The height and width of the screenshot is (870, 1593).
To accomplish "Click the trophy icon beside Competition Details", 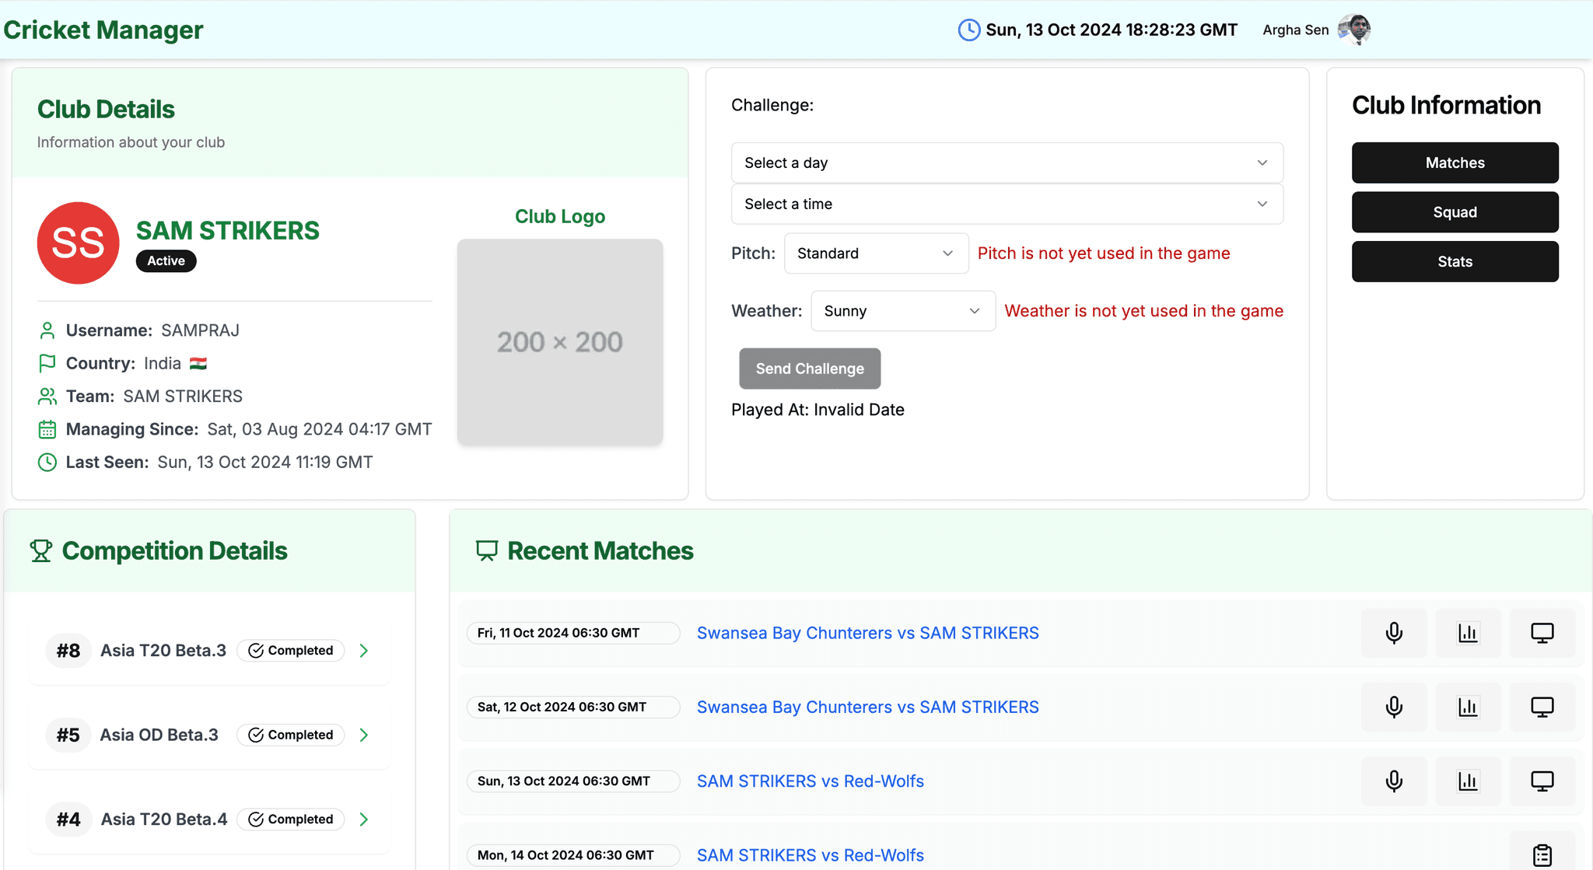I will [x=41, y=550].
